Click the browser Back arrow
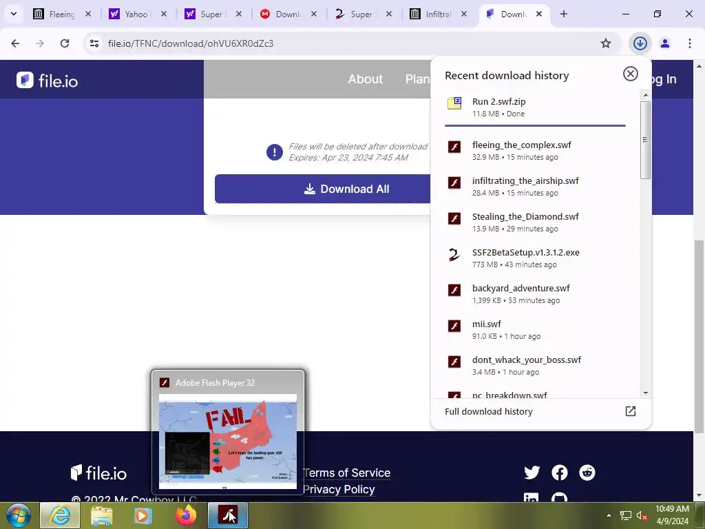The height and width of the screenshot is (529, 705). coord(15,43)
